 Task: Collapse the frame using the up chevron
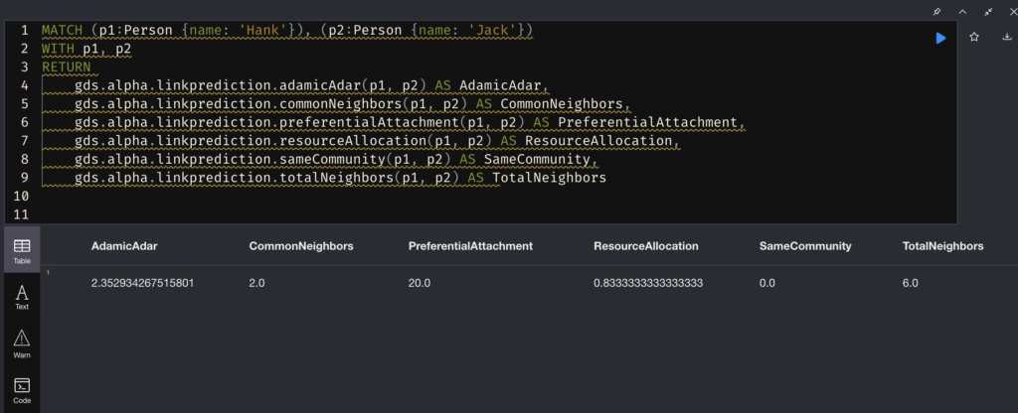point(962,11)
